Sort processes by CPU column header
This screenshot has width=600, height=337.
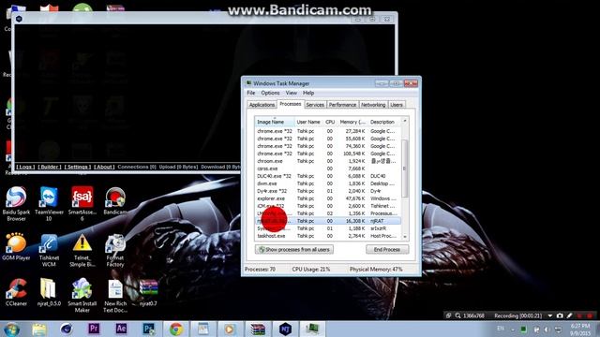pyautogui.click(x=330, y=122)
